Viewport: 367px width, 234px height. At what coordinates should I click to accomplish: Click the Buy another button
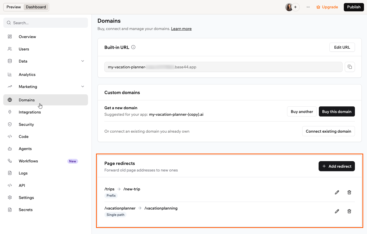302,111
